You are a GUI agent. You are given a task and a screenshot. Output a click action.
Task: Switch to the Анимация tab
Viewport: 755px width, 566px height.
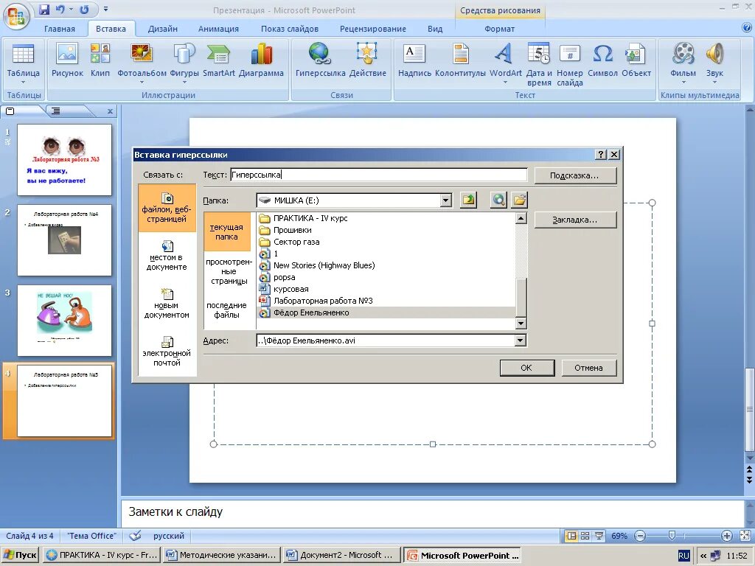(218, 29)
